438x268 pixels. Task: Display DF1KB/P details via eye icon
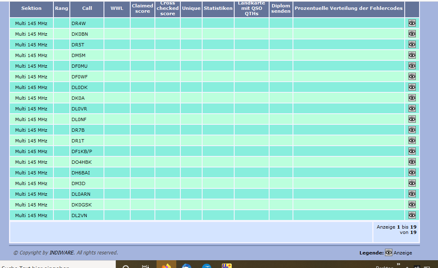point(412,151)
